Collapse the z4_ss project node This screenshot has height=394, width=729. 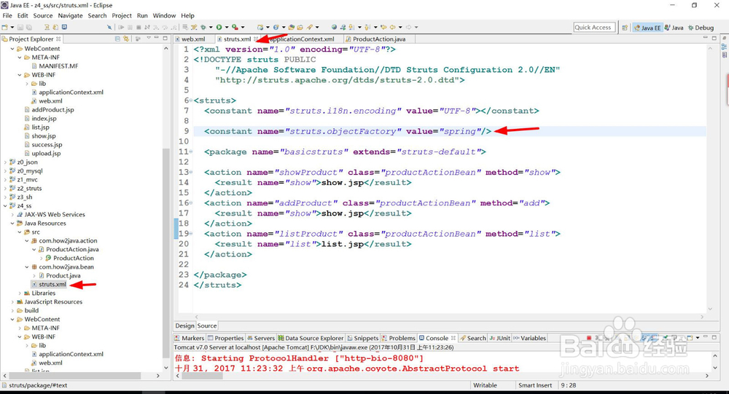[x=6, y=206]
